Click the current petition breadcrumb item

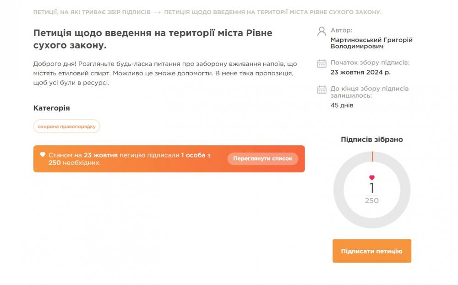273,12
